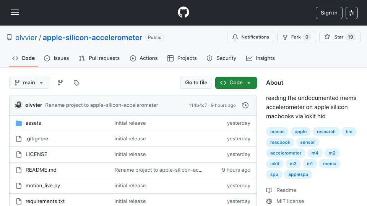Click the file icon beside requirements.txt
This screenshot has width=367, height=206.
[x=19, y=201]
